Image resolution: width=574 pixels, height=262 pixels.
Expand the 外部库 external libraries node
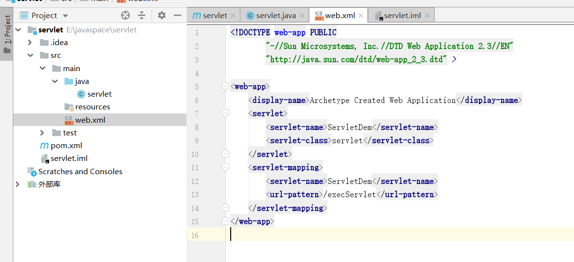[18, 184]
